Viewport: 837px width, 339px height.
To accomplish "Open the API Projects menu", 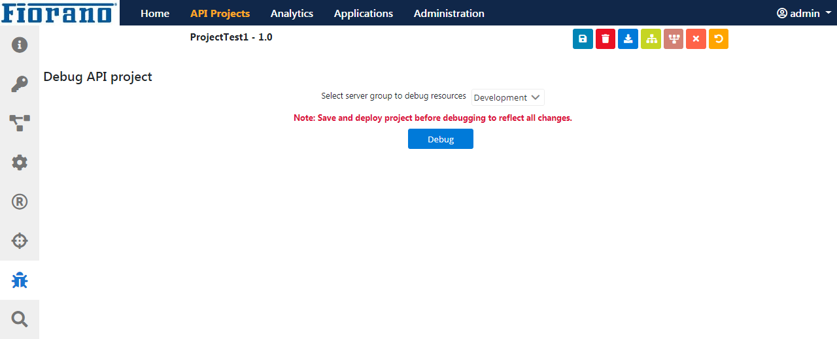I will pos(220,13).
